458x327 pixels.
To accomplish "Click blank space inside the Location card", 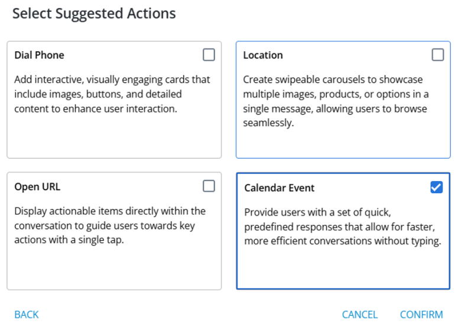I will coord(343,143).
